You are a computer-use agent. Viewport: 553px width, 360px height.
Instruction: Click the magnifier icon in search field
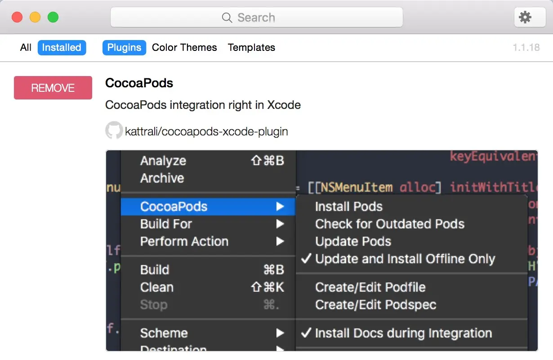pos(227,18)
